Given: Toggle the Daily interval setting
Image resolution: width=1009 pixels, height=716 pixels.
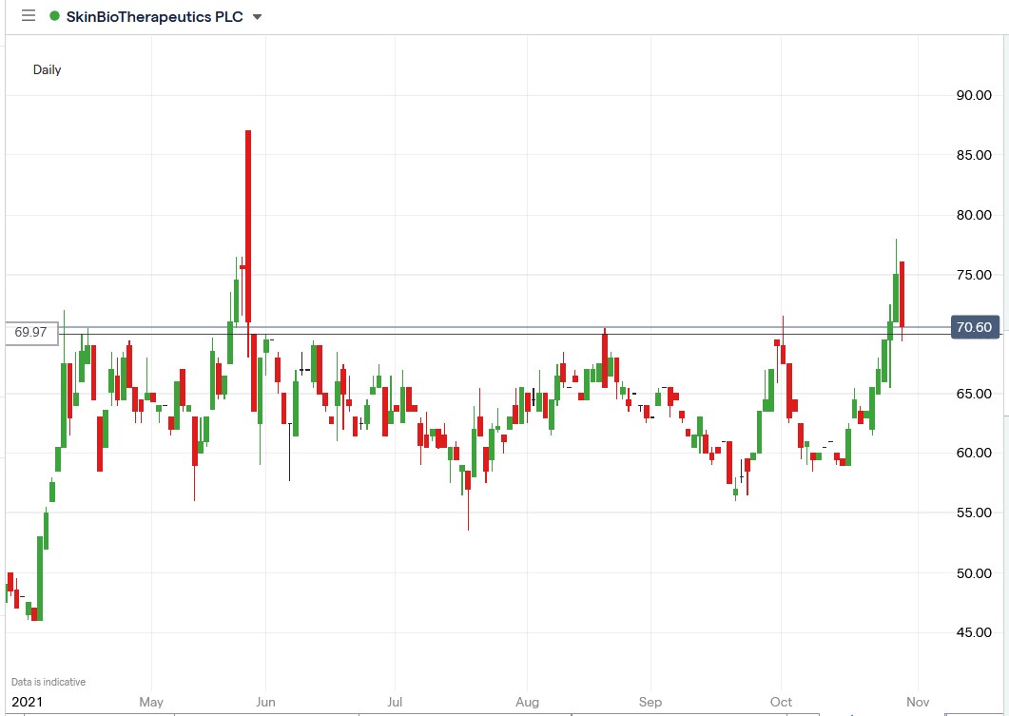Looking at the screenshot, I should coord(48,69).
